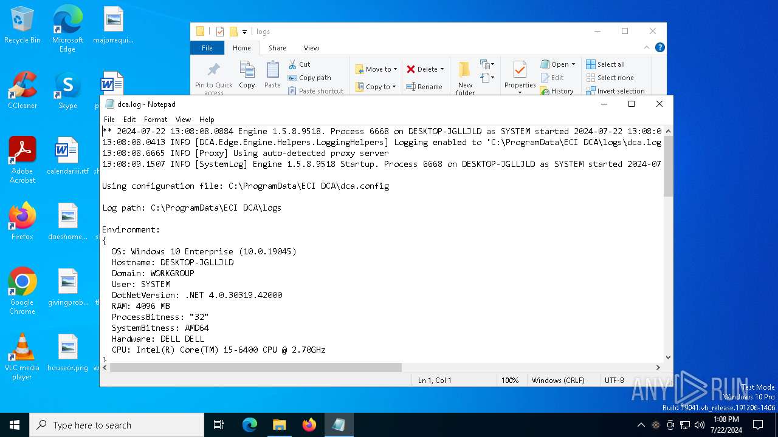Image resolution: width=778 pixels, height=437 pixels.
Task: Expand the Properties dropdown arrow
Action: click(x=520, y=93)
